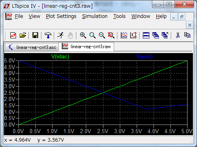Zoom out with minus magnifier icon
Viewport: 197px width, 147px height.
tap(102, 36)
